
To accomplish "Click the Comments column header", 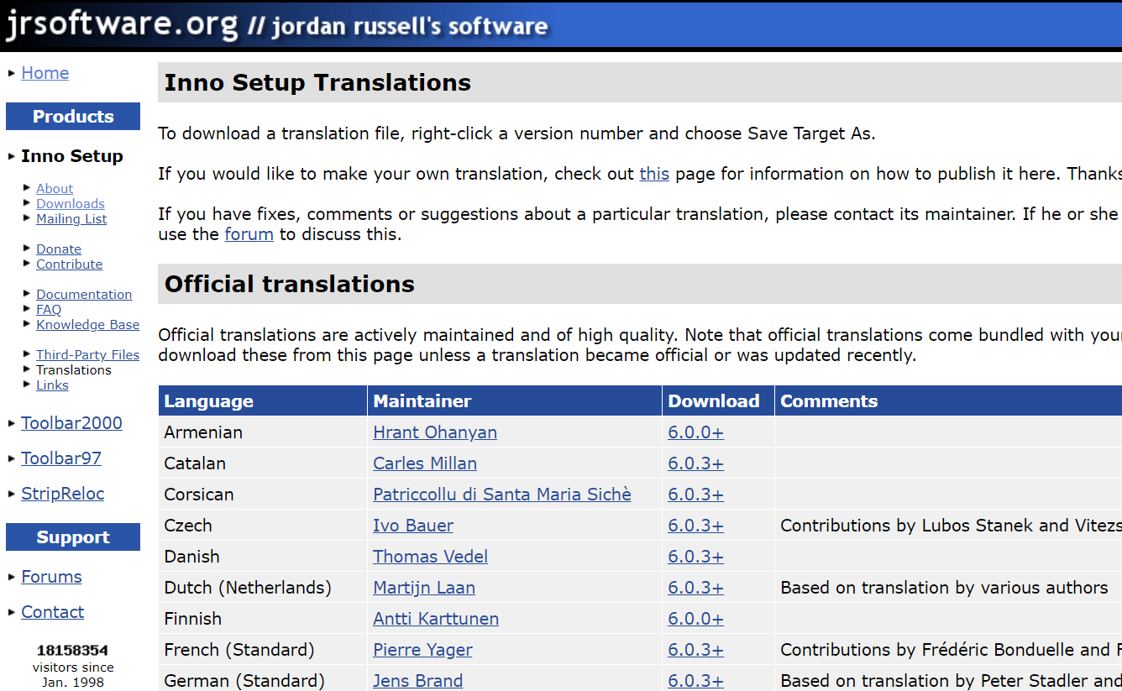I will [x=948, y=400].
